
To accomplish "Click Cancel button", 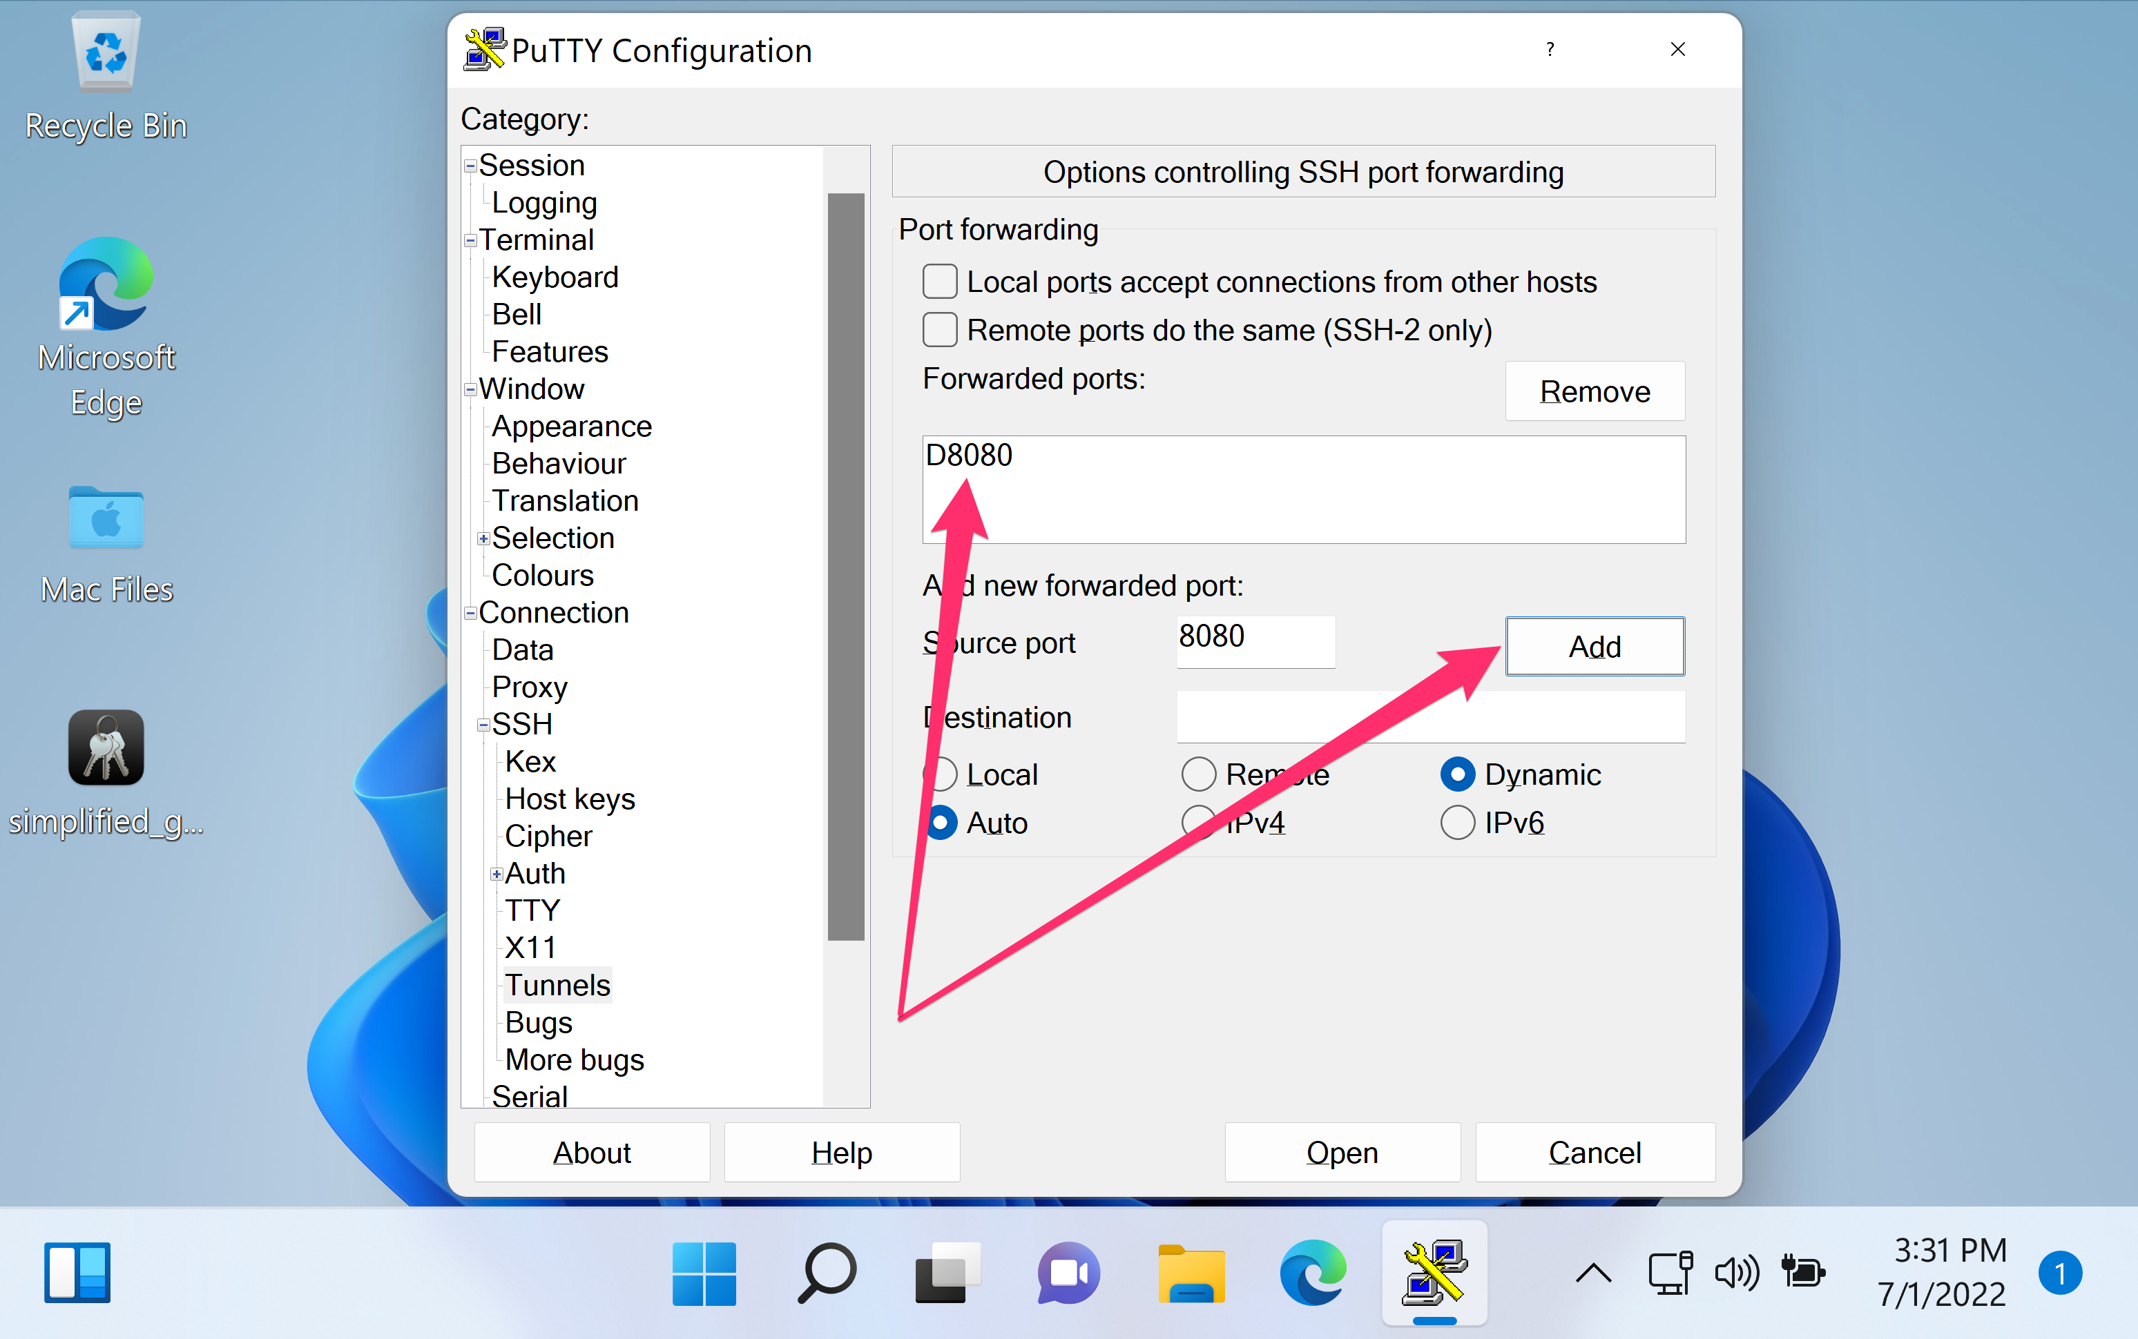I will pyautogui.click(x=1595, y=1153).
